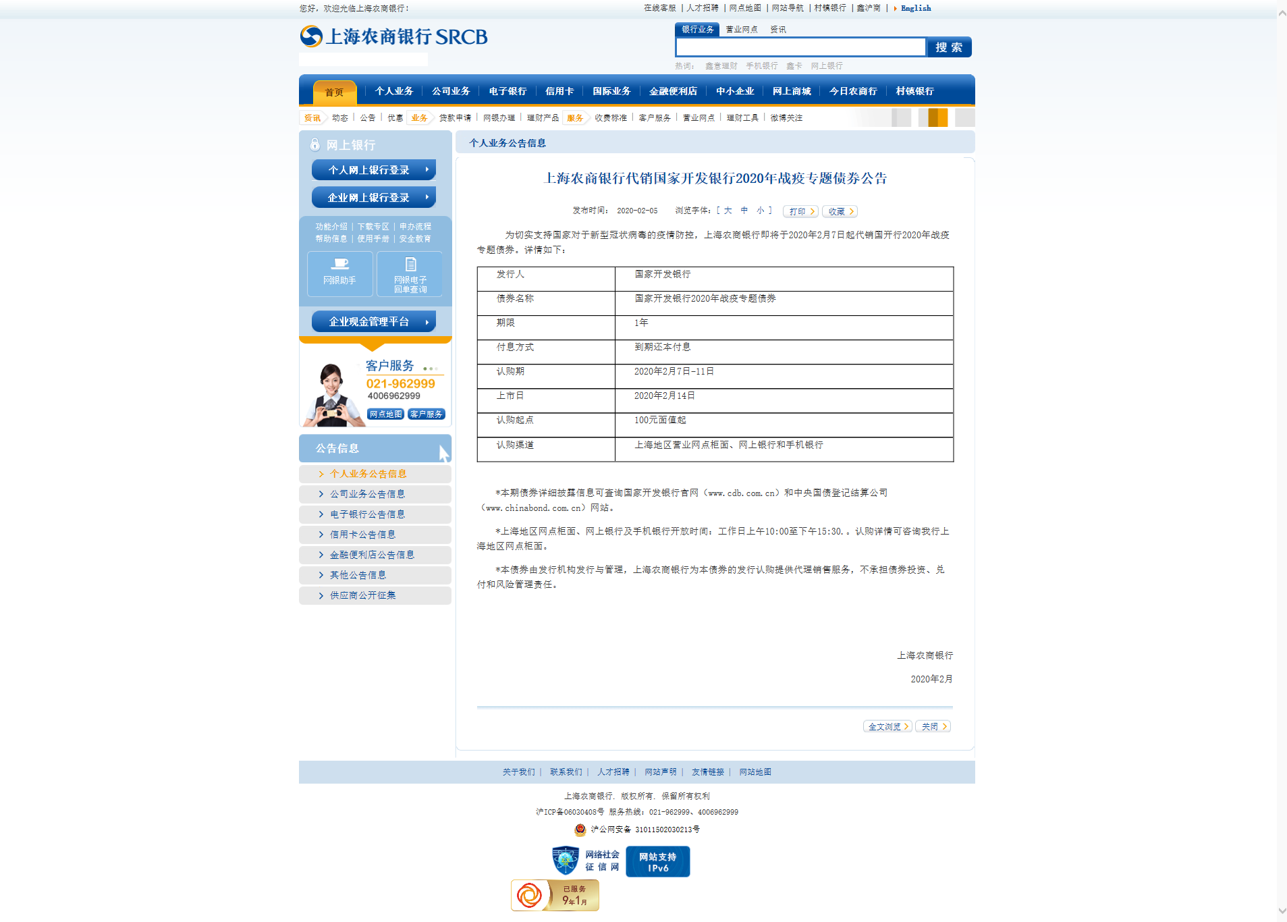The width and height of the screenshot is (1287, 922).
Task: Click the customer service lady photo
Action: coord(332,394)
